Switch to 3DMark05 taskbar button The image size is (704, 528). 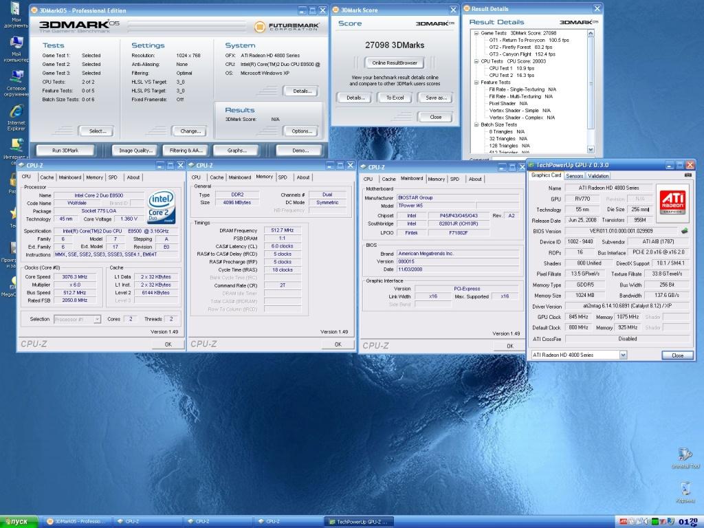click(76, 521)
